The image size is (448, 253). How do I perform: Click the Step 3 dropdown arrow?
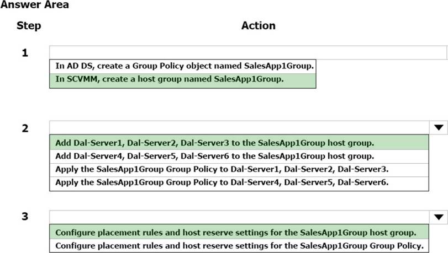(439, 217)
